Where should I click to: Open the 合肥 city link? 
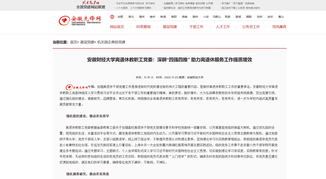click(x=120, y=17)
